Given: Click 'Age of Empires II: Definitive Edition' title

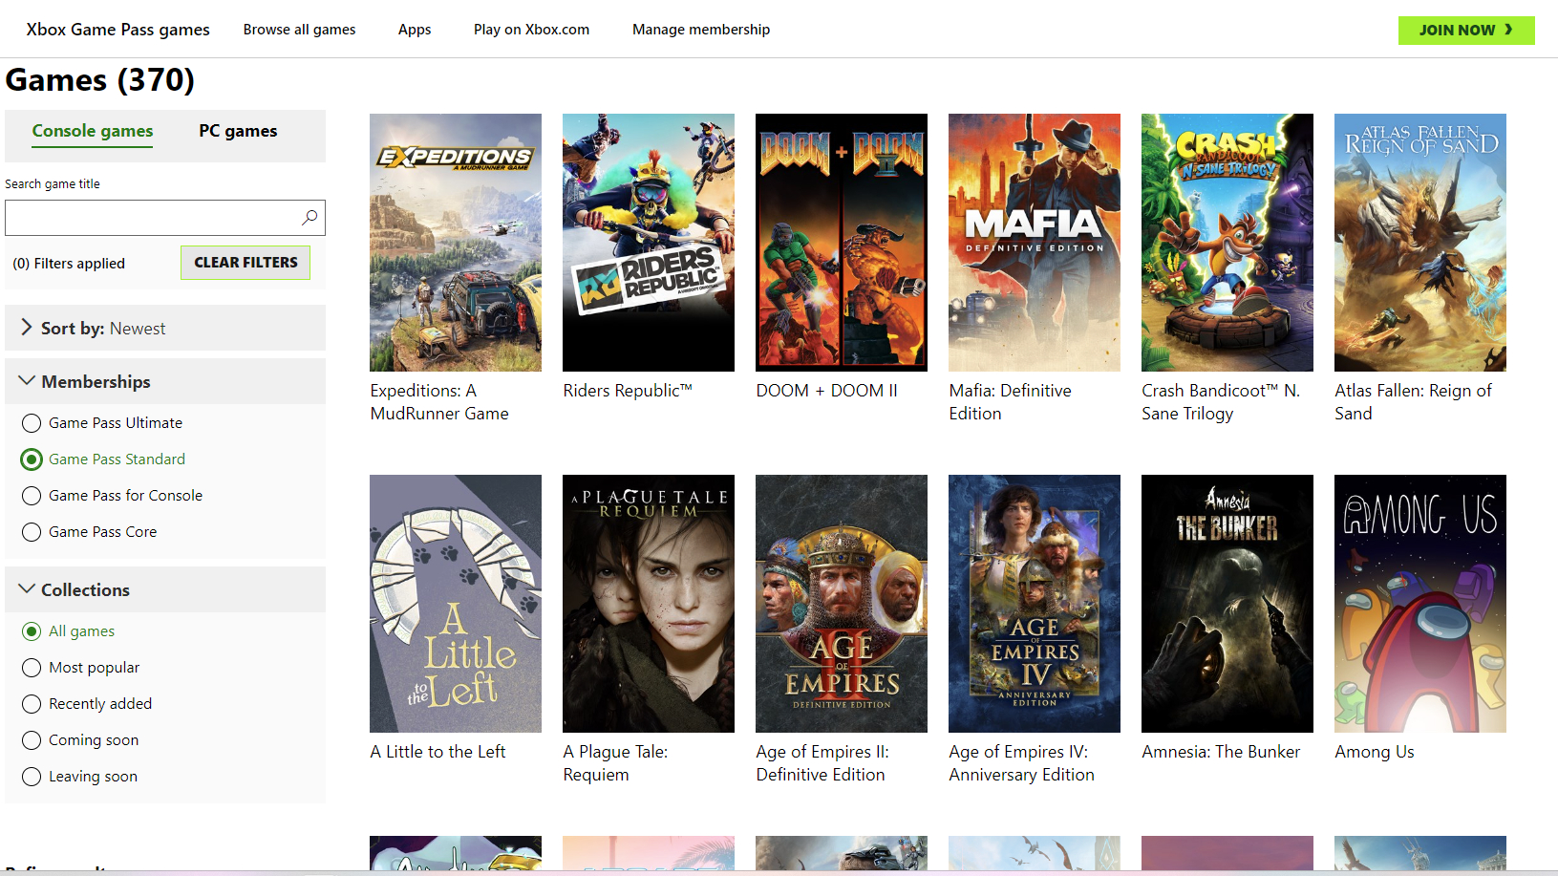Looking at the screenshot, I should click(822, 763).
